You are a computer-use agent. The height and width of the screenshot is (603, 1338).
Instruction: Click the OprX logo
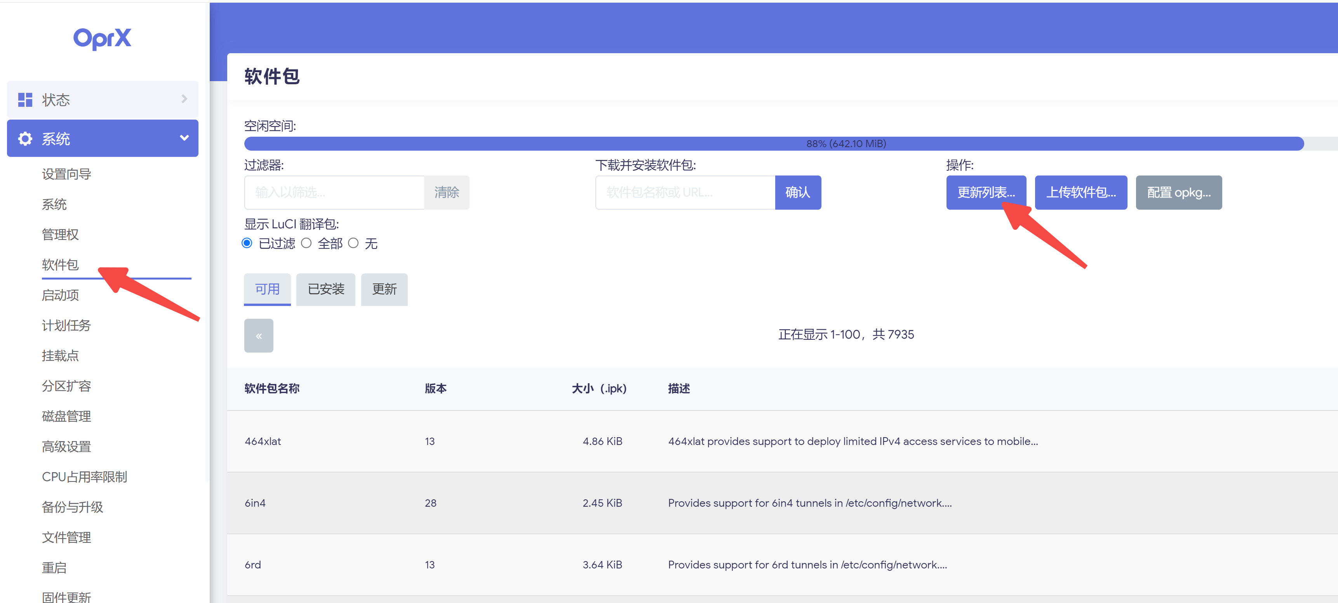point(102,38)
